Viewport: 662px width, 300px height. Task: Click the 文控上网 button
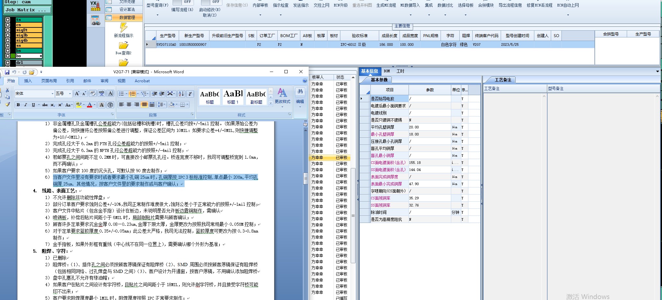(x=322, y=5)
